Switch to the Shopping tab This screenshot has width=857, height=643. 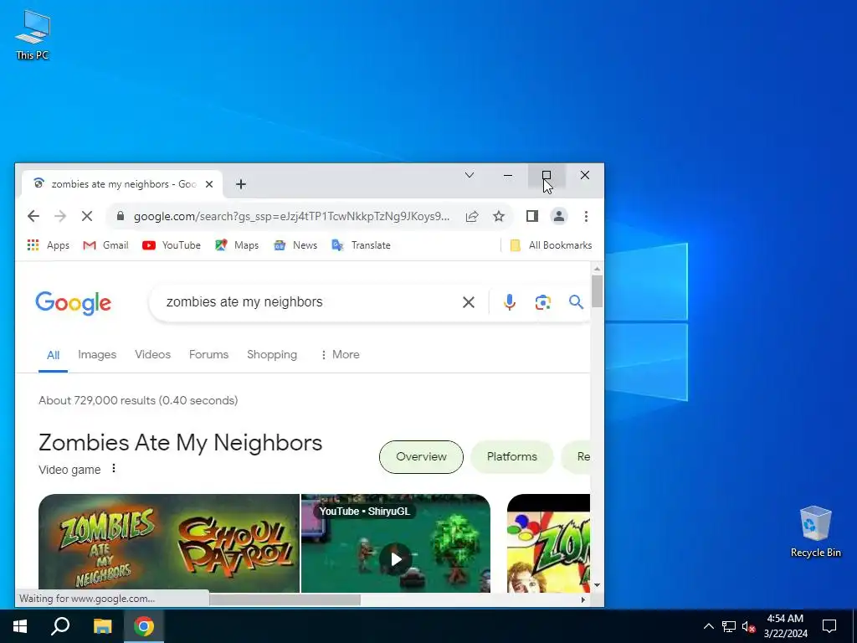click(272, 355)
